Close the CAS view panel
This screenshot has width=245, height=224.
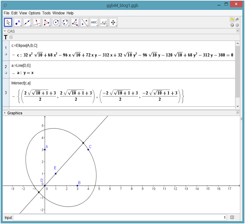pos(238,31)
